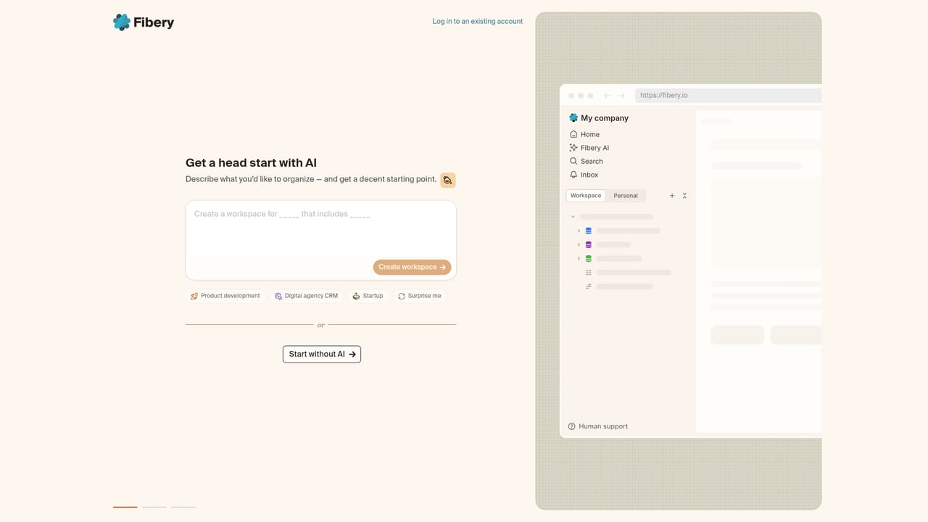The image size is (928, 522).
Task: Click the blue database icon
Action: tap(588, 231)
